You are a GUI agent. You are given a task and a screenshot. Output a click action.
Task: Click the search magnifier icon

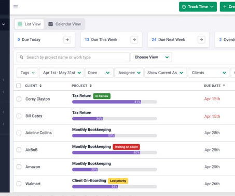tap(21, 57)
